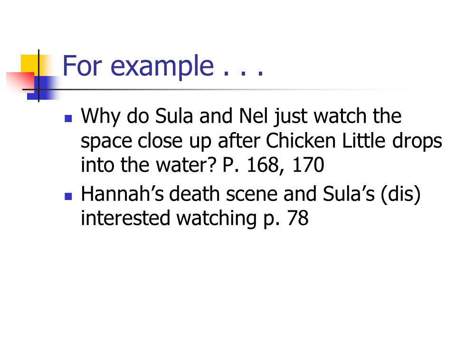
Task: Click the word "water?" in first bullet
Action: [186, 165]
